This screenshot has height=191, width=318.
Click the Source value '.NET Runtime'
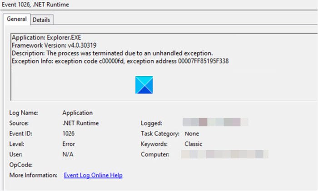(80, 123)
